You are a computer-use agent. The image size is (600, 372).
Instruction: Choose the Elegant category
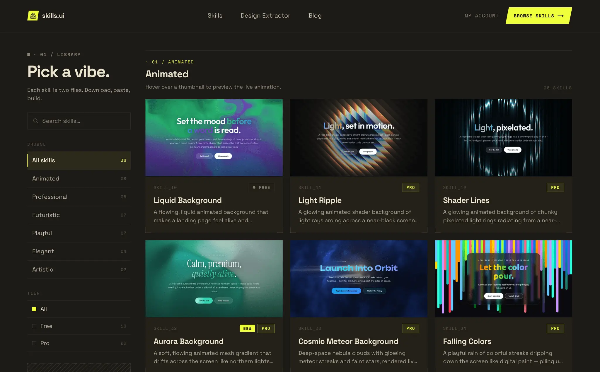[x=79, y=251]
